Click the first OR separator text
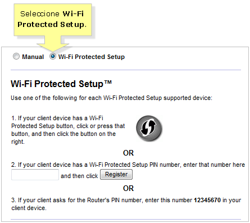This screenshot has width=250, height=223. (128, 153)
